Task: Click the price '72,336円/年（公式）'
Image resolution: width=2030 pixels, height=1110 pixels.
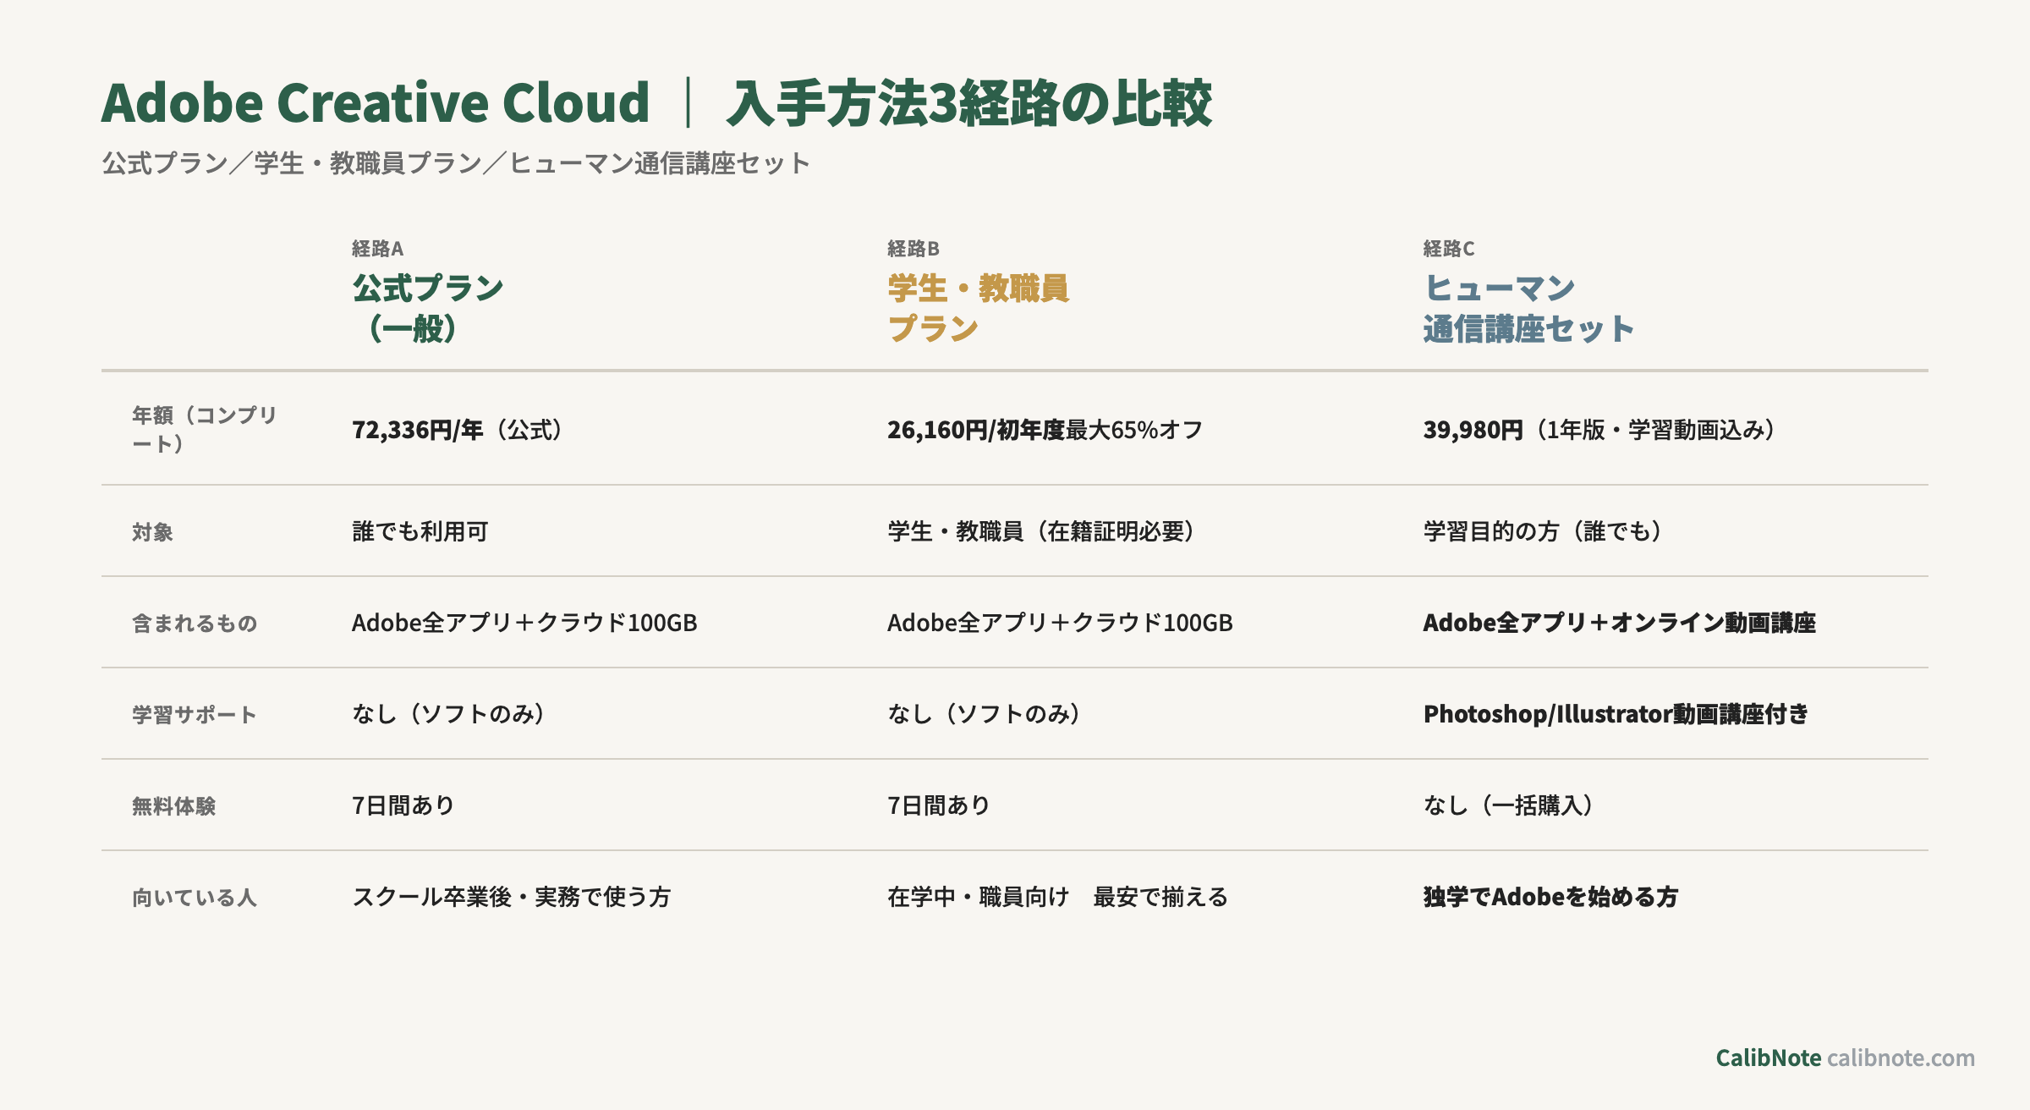Action: [x=458, y=430]
